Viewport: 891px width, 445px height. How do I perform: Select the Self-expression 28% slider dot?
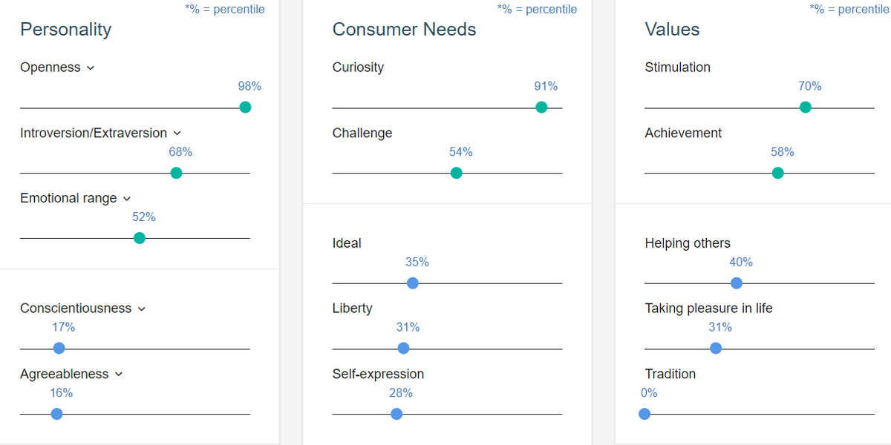click(x=396, y=414)
